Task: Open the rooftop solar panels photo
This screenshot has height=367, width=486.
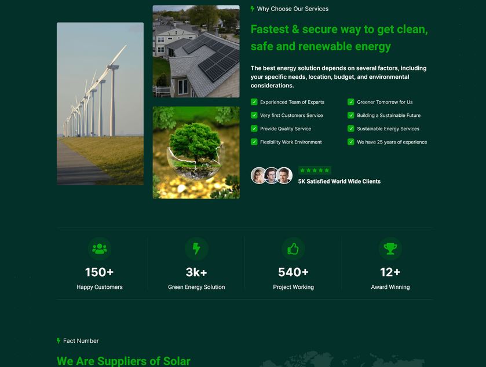Action: (196, 52)
